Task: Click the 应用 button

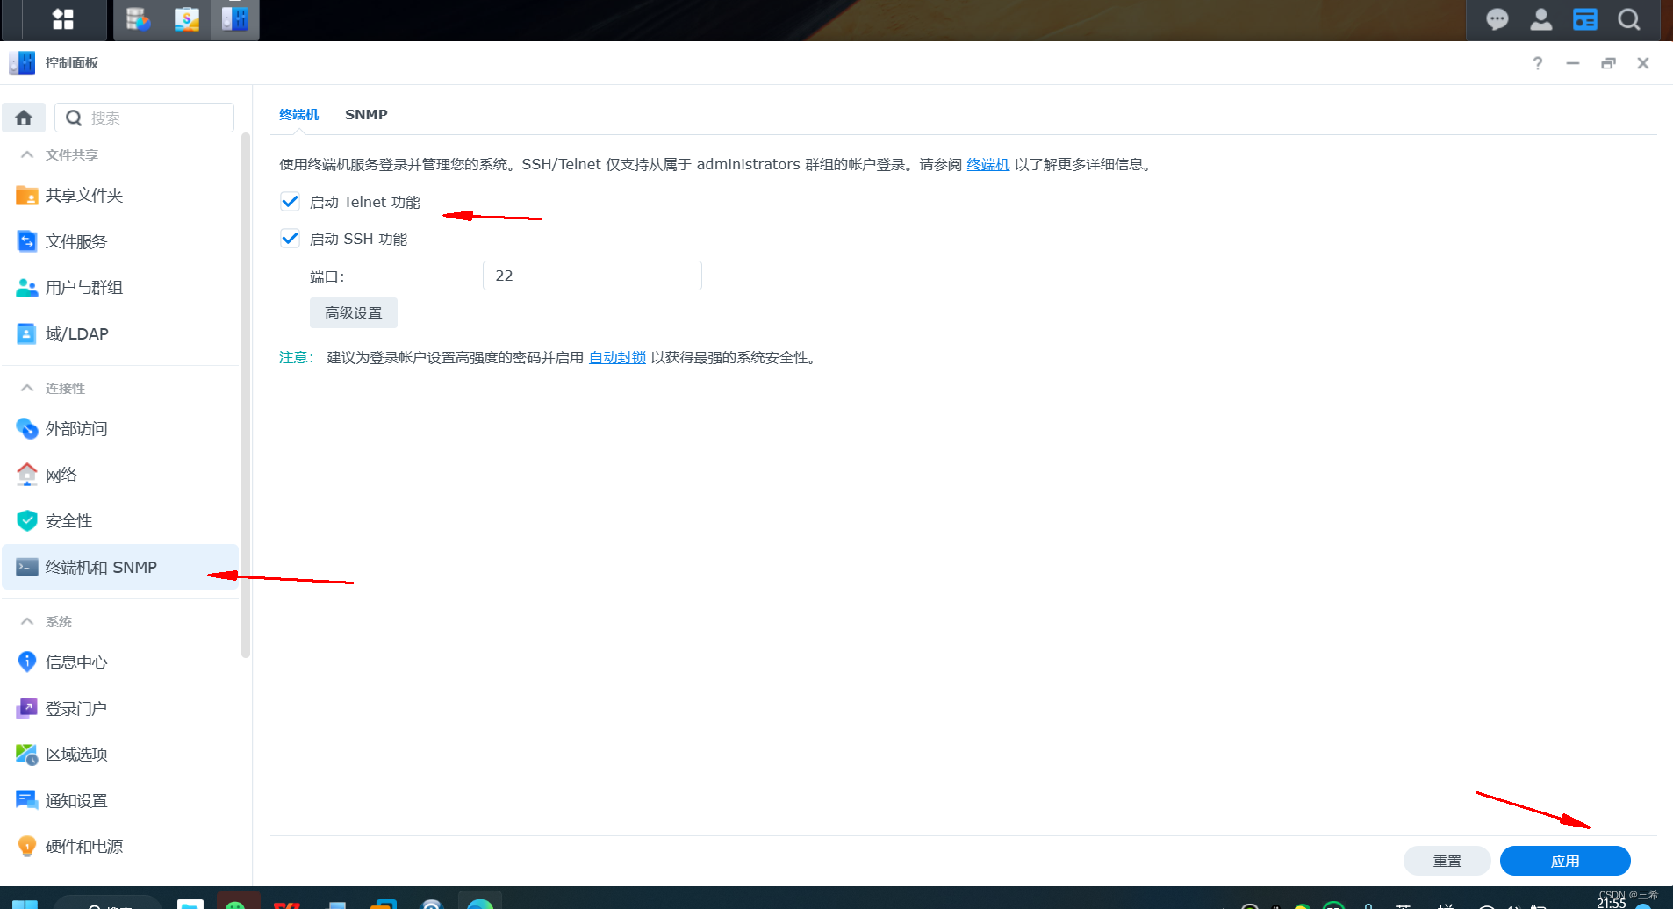Action: [x=1563, y=861]
